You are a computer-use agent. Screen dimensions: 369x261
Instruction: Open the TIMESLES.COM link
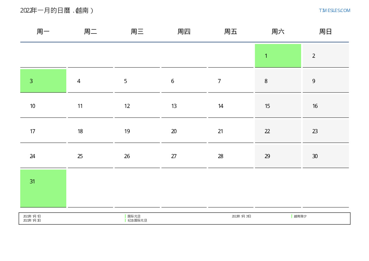click(x=334, y=10)
